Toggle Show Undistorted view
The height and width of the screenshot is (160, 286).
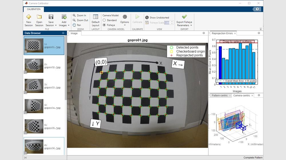(x=147, y=18)
